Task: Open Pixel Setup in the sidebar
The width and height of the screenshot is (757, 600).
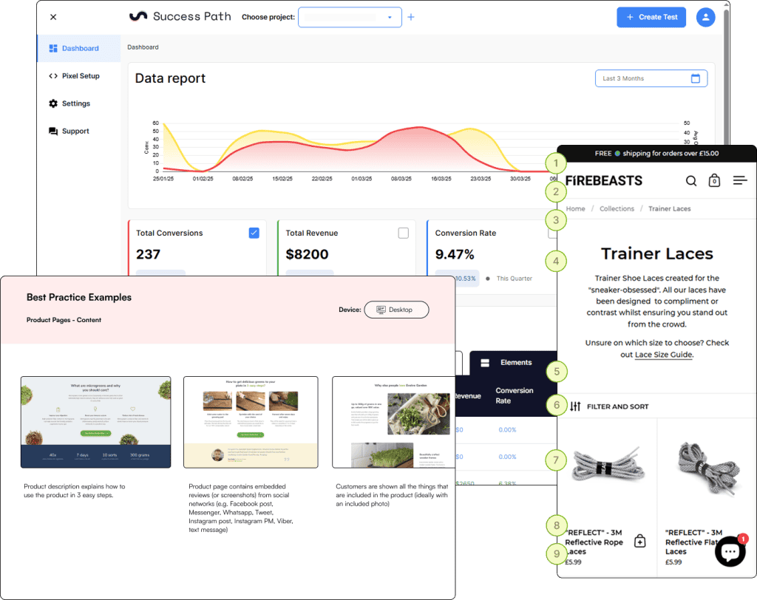Action: tap(78, 76)
